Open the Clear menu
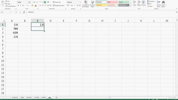 pos(150,6)
